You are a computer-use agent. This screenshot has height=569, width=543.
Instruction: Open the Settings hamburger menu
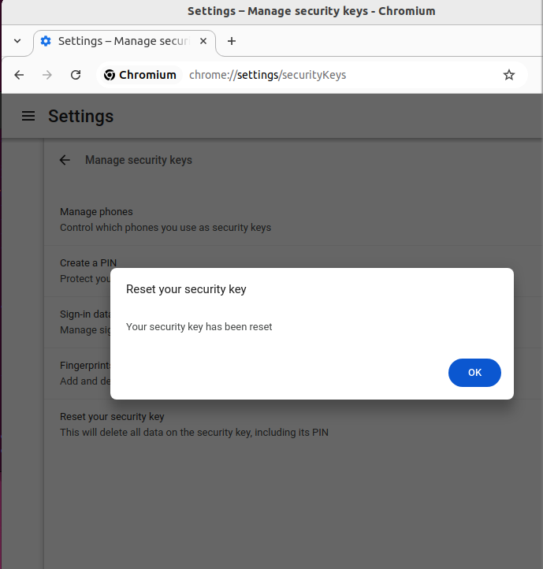point(28,116)
